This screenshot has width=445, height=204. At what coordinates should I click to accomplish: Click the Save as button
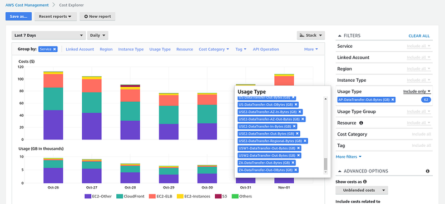[18, 17]
